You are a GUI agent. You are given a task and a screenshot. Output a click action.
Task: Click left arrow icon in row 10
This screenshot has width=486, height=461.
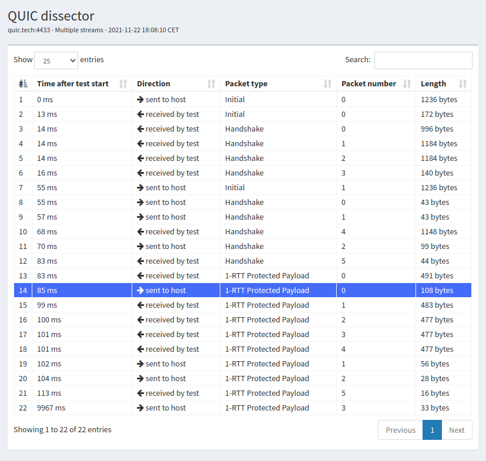(x=140, y=232)
